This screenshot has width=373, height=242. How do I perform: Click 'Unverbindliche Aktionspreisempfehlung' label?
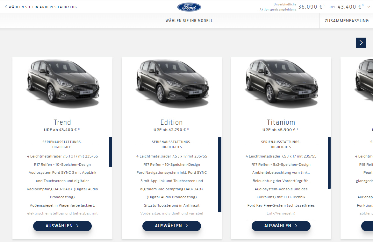click(x=278, y=7)
